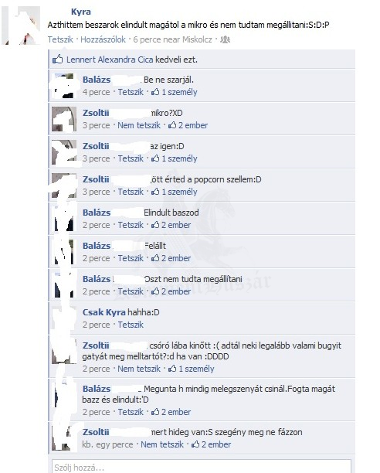Unlike the 'mikro?XD' comment via Nem tetszik
The height and width of the screenshot is (473, 380).
coord(139,125)
